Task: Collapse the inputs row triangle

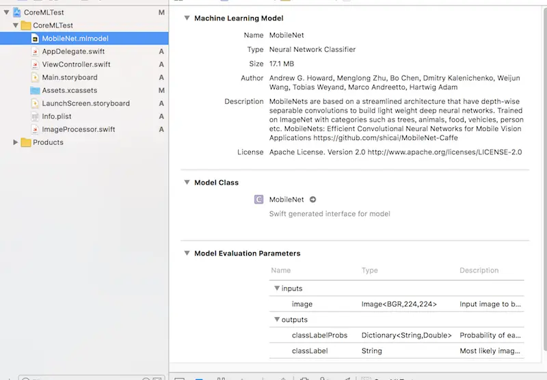Action: pyautogui.click(x=277, y=288)
